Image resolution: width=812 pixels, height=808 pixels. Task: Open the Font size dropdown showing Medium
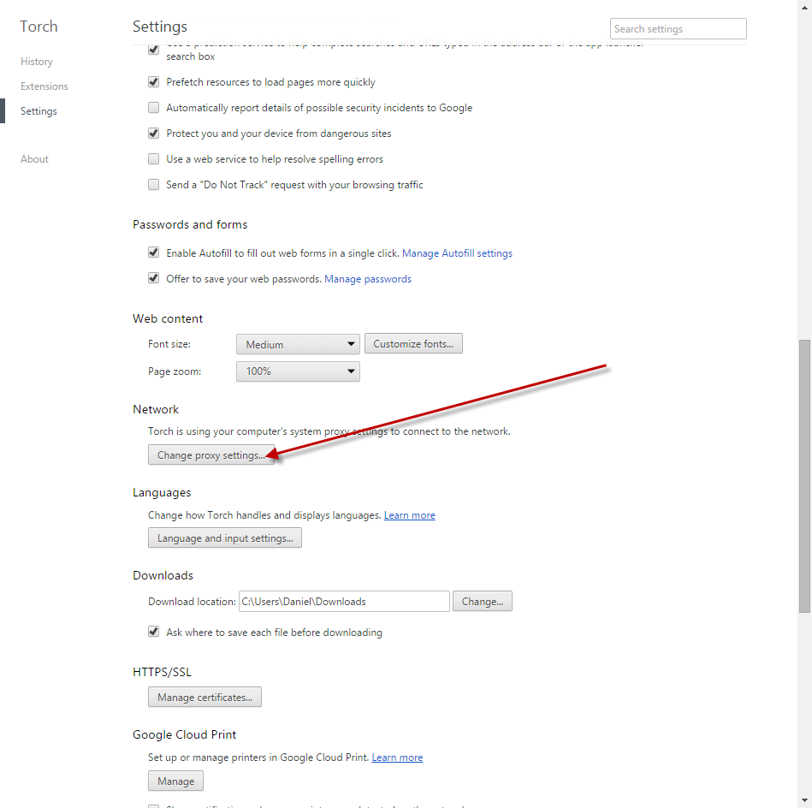[298, 344]
